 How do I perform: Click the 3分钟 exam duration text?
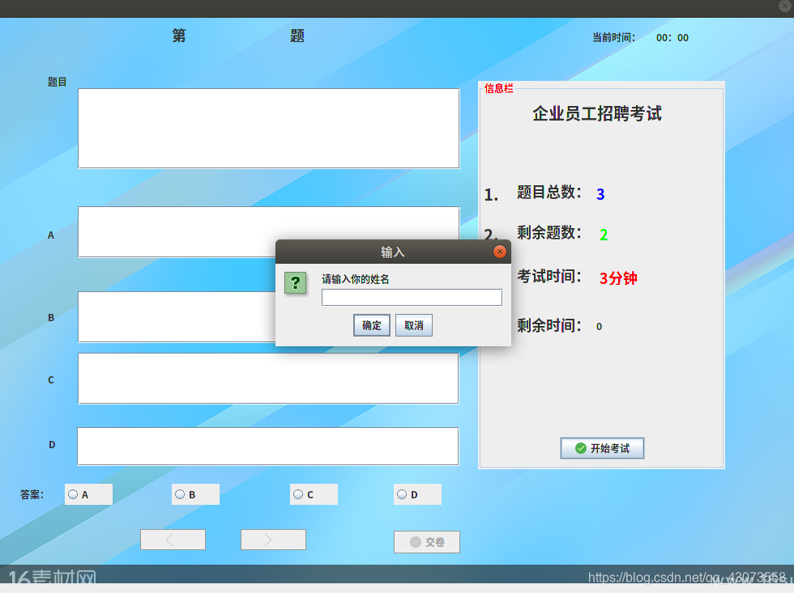point(618,278)
